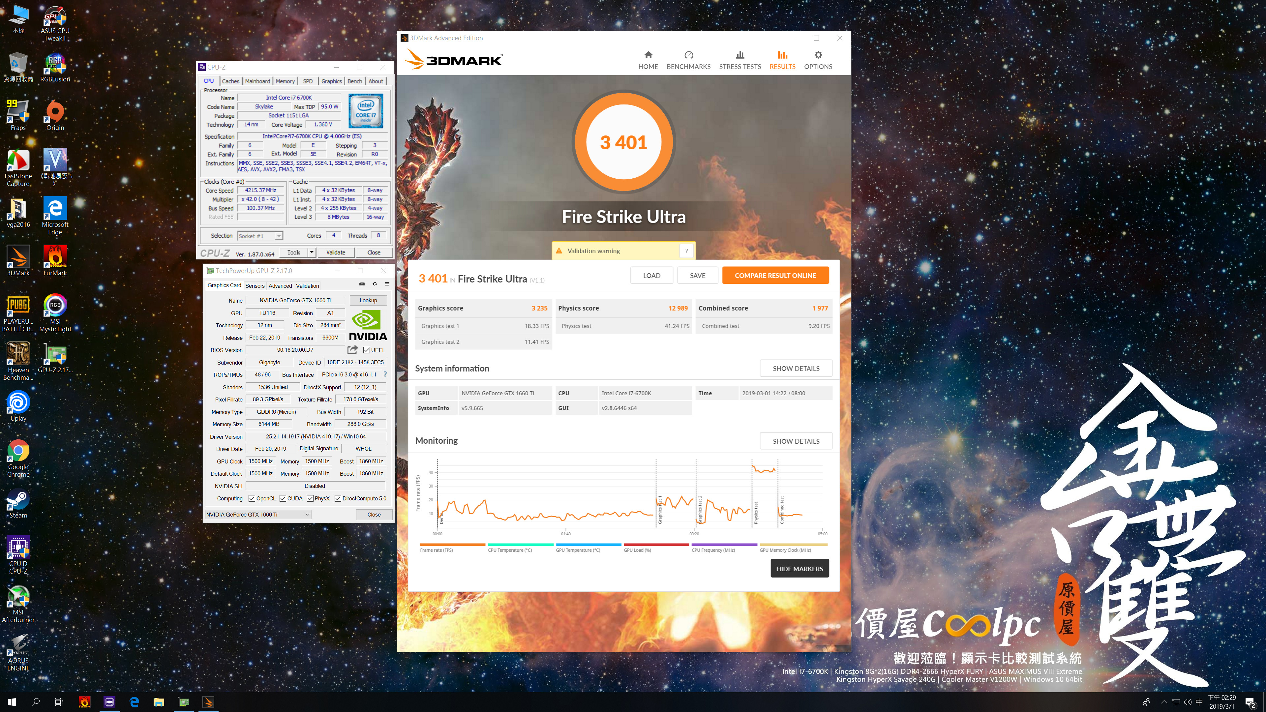Click HIDE MARKERS button
Screen dimensions: 1266x712
tap(799, 569)
